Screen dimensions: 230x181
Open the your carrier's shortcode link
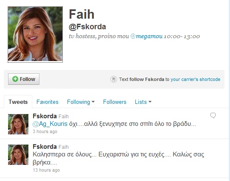coord(195,79)
